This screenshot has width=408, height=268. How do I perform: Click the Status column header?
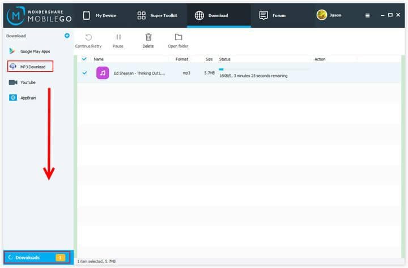tap(224, 59)
